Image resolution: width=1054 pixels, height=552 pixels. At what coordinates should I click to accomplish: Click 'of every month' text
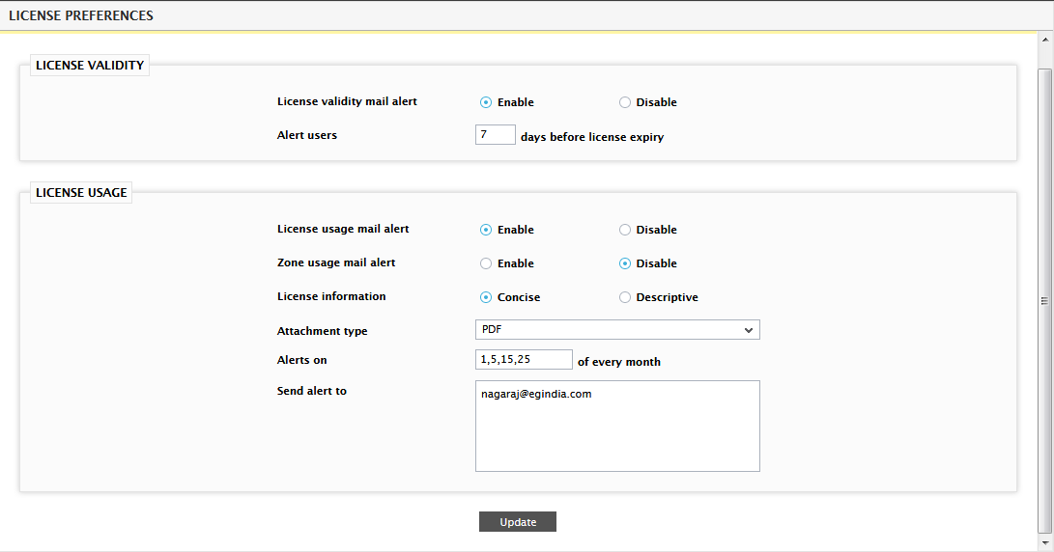(619, 362)
